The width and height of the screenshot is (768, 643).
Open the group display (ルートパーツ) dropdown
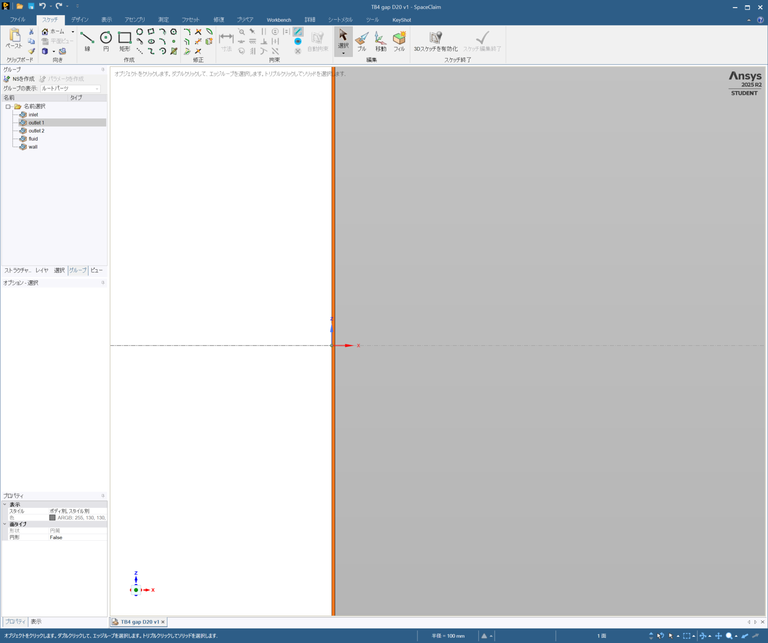[97, 89]
